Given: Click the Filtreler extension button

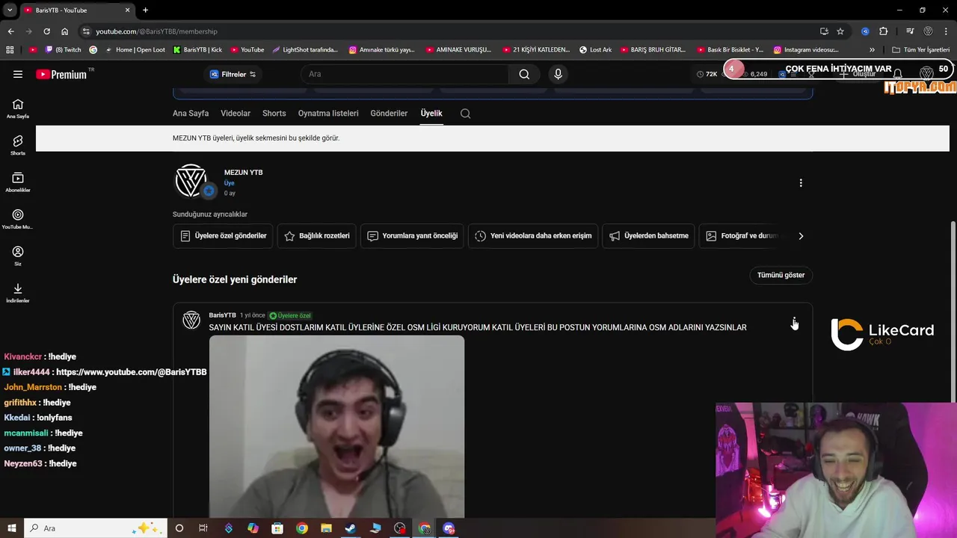Looking at the screenshot, I should [233, 74].
